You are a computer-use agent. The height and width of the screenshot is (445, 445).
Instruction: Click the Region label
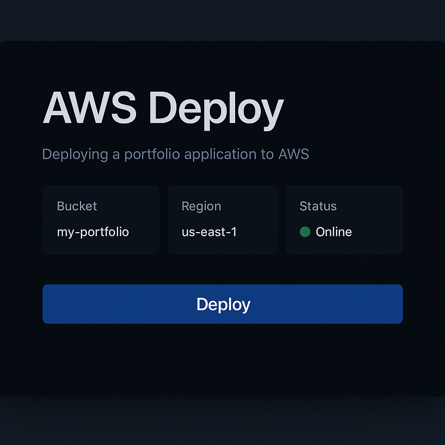[201, 206]
